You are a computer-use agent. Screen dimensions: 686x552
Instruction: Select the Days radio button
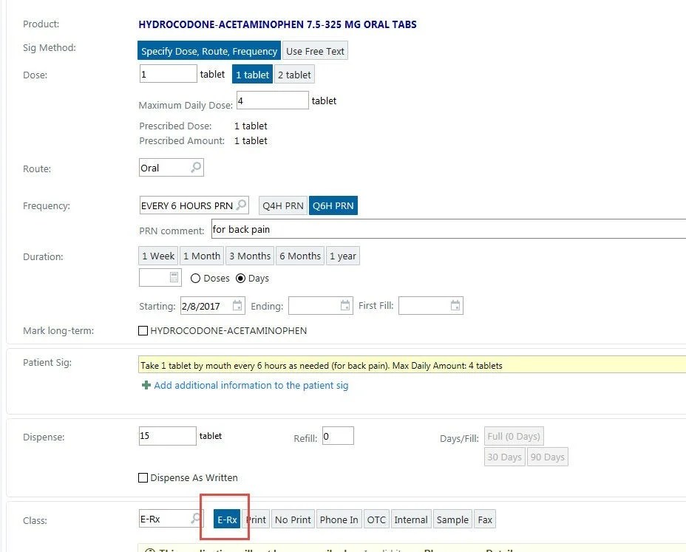tap(240, 278)
